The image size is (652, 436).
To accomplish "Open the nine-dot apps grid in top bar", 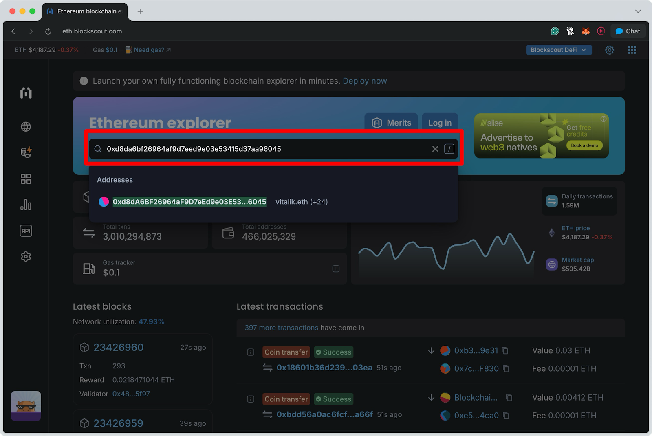I will [x=632, y=50].
